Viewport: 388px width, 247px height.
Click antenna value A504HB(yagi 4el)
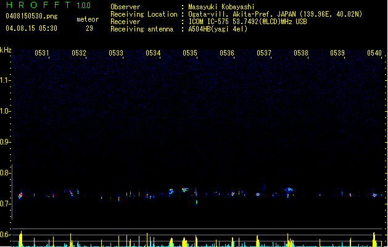(218, 29)
